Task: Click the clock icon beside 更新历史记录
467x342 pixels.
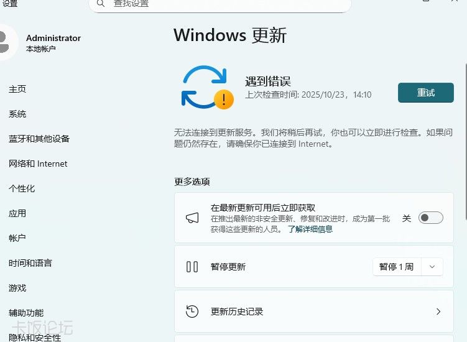Action: click(192, 312)
